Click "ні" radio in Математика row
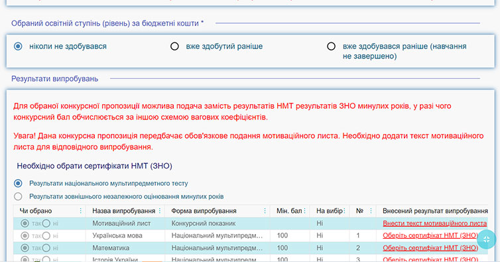Screen dimensions: 500x262 coord(46,248)
